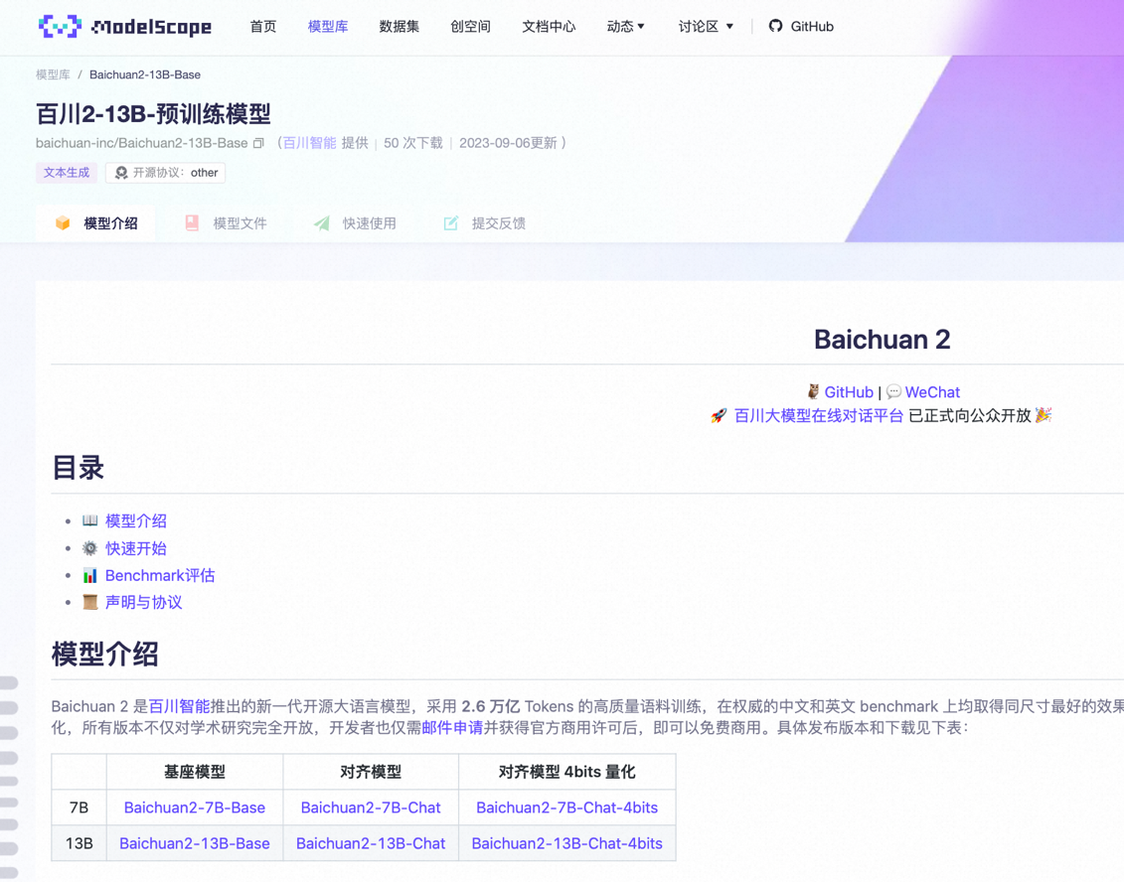Open the 首页 nav item
The height and width of the screenshot is (882, 1124).
(263, 27)
